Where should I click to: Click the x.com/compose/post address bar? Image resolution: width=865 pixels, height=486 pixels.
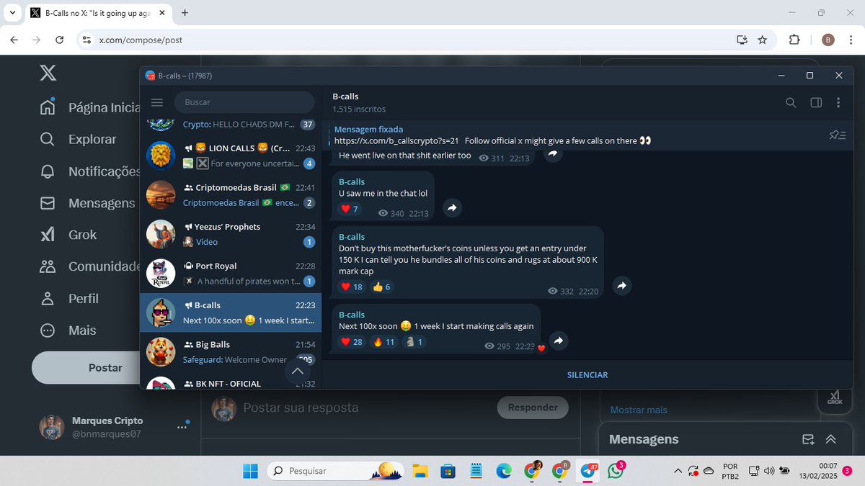pos(141,40)
